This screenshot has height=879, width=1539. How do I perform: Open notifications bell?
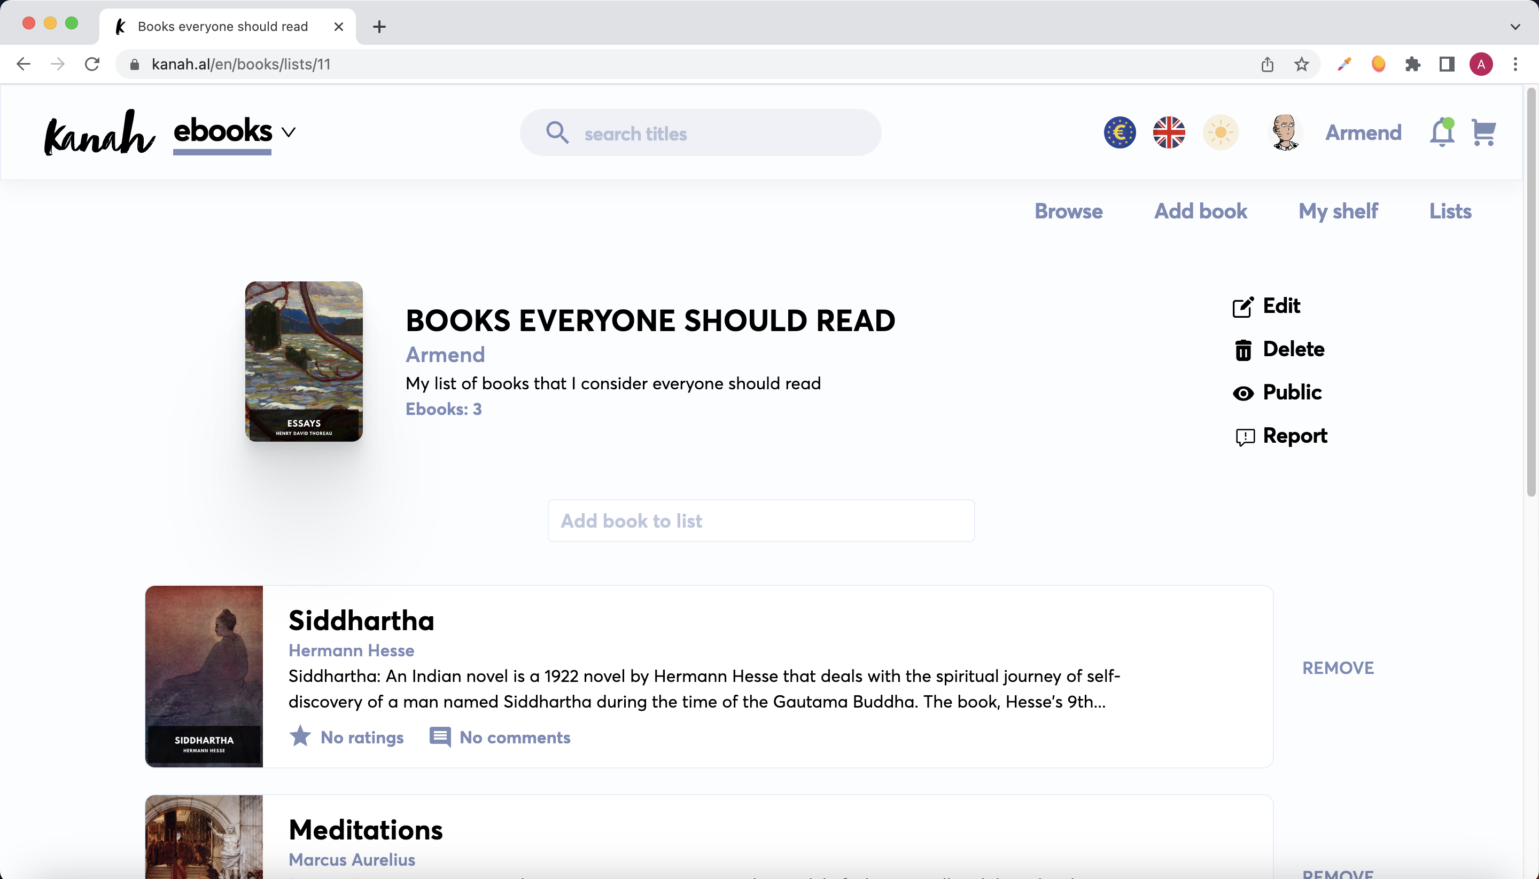[x=1441, y=133]
